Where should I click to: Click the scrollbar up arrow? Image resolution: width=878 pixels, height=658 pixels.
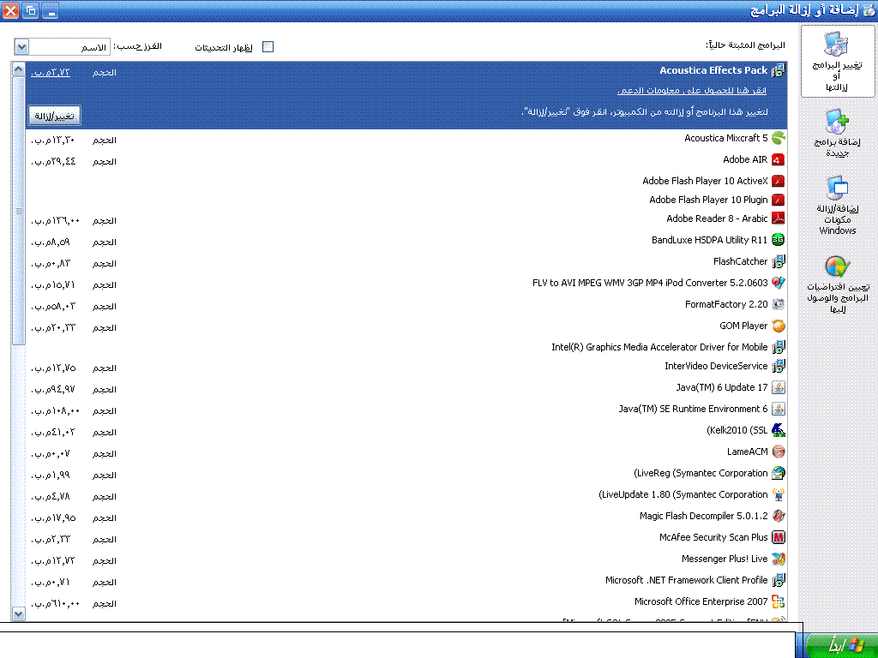click(19, 69)
